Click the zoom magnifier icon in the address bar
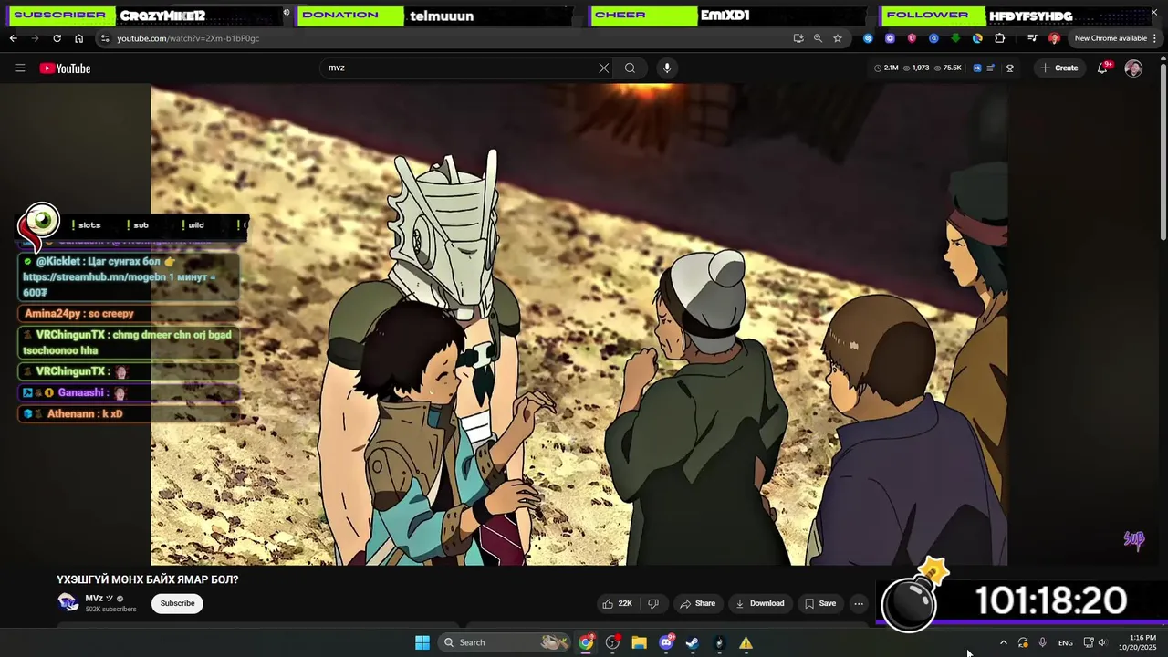Viewport: 1168px width, 657px height. tap(818, 38)
